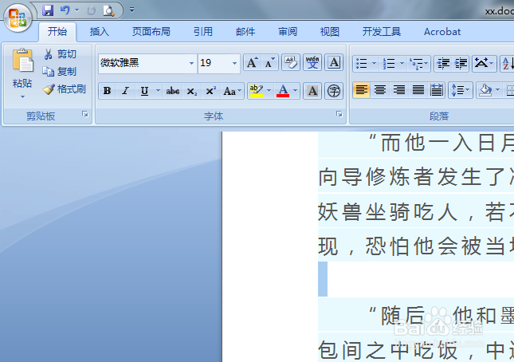
Task: Open enclosed characters 字 icon
Action: [334, 91]
